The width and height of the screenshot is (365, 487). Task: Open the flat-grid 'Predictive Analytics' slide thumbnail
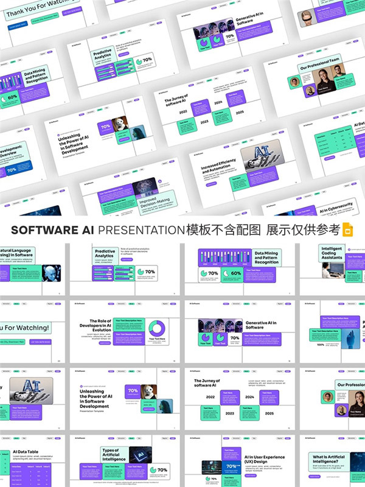click(x=125, y=269)
